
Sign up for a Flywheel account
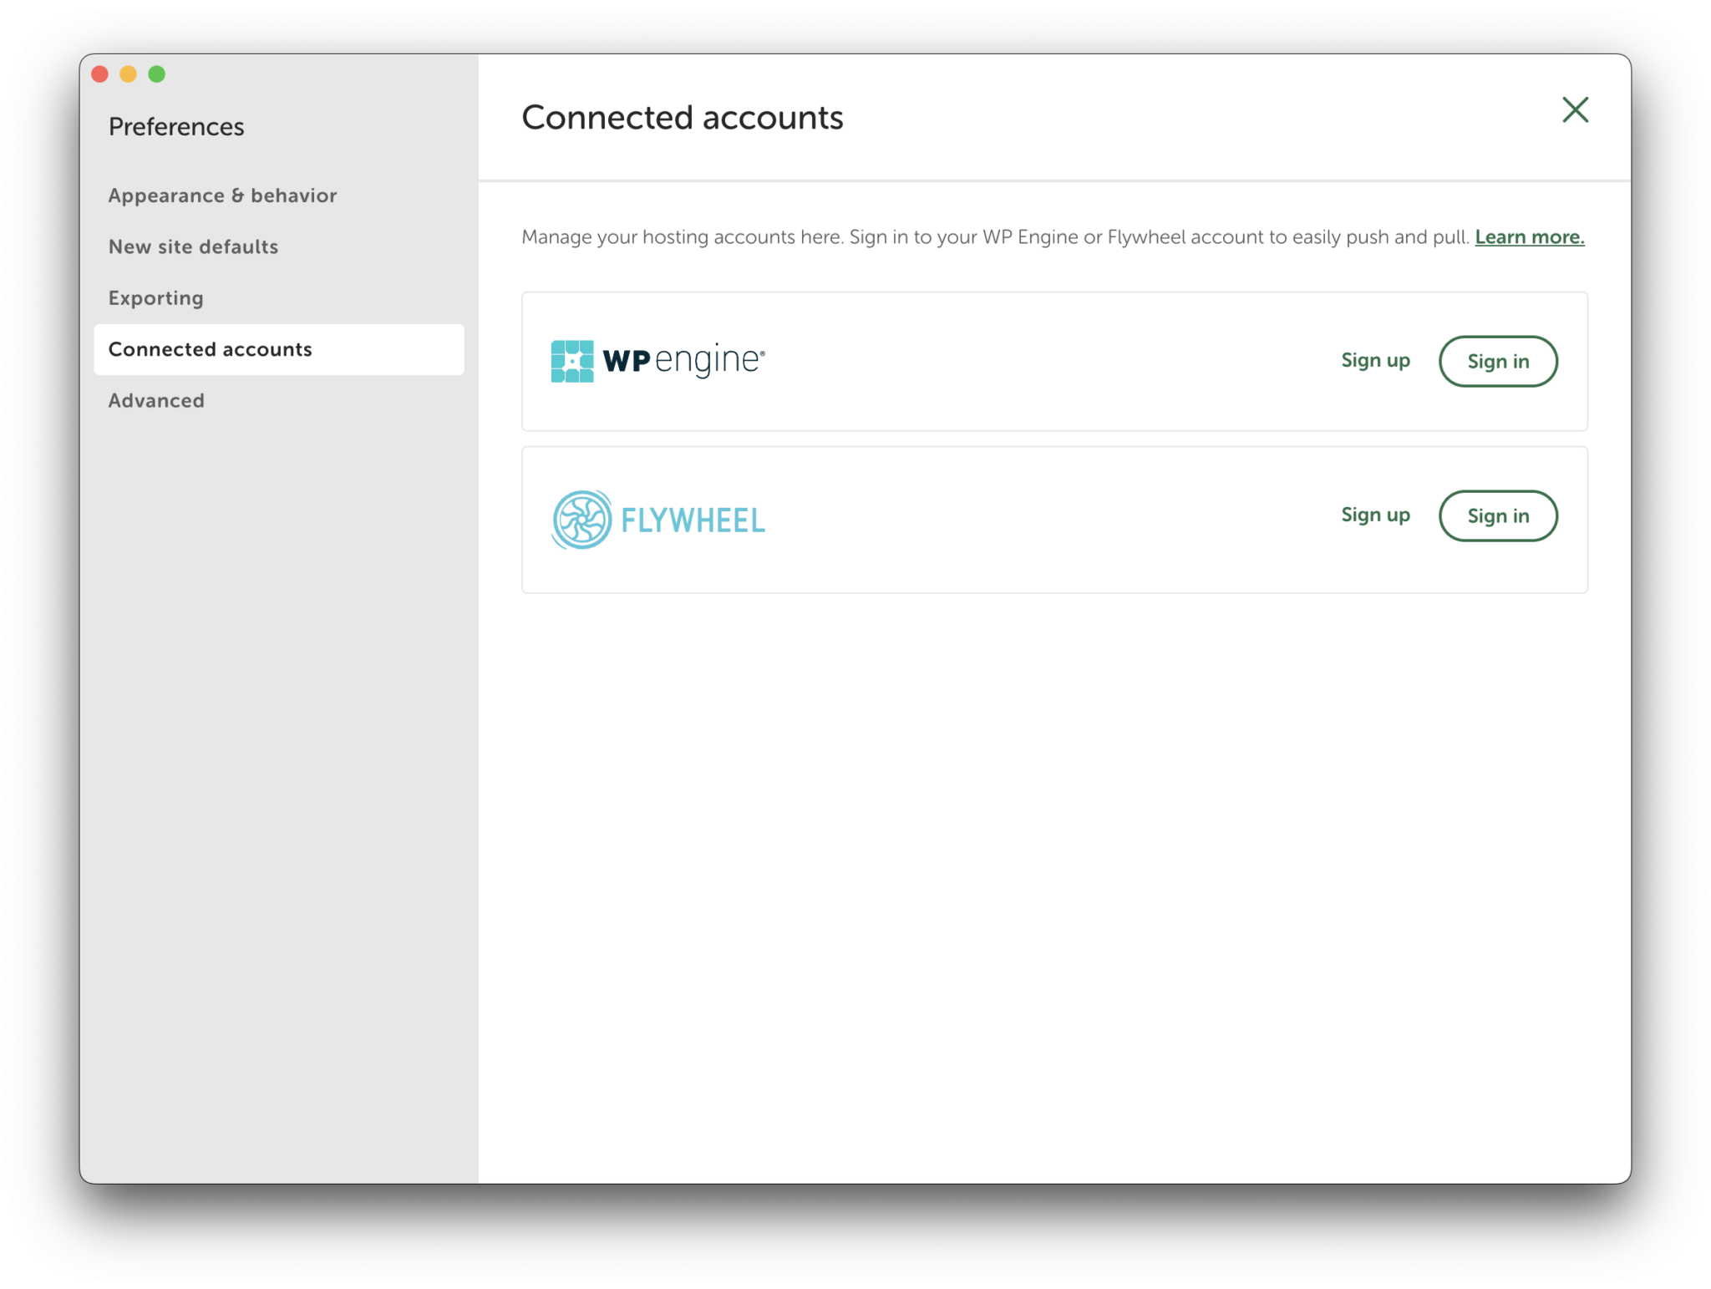pos(1375,515)
